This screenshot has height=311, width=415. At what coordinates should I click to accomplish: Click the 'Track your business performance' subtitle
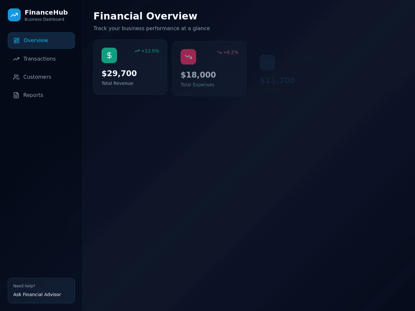152,28
